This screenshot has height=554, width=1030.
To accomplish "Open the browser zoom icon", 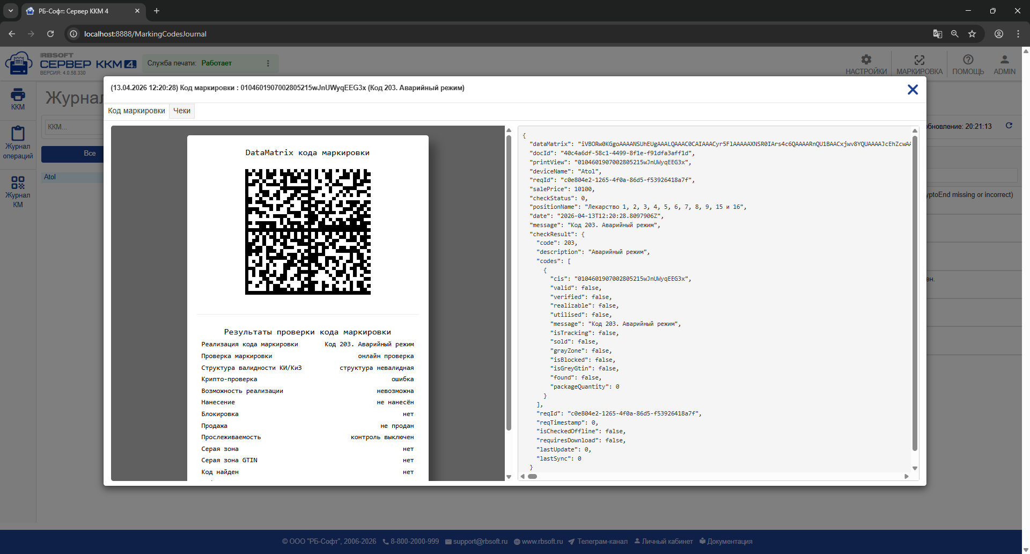I will (x=955, y=34).
